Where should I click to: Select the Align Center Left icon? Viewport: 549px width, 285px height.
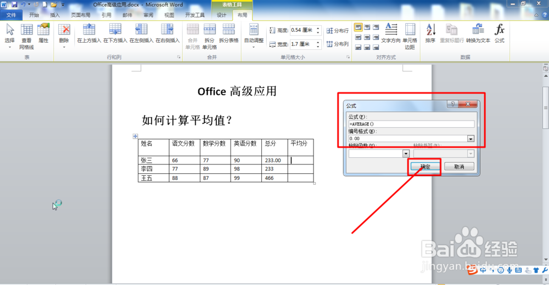(358, 37)
